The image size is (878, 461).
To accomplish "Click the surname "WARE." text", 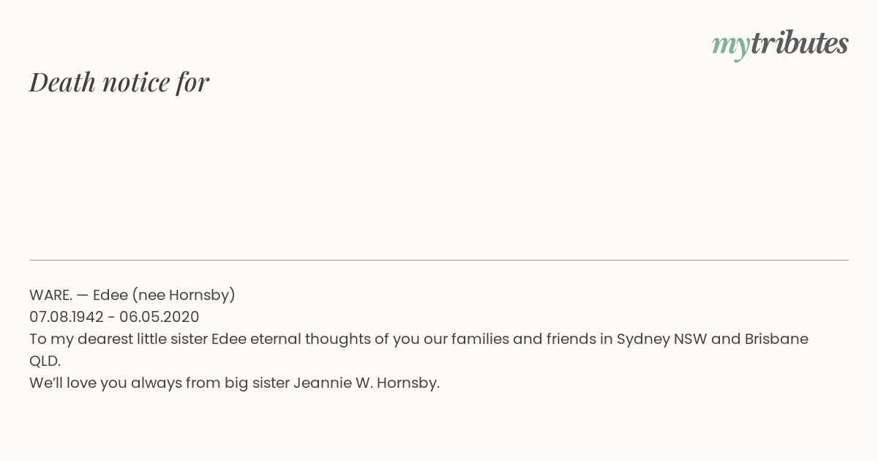I will point(50,295).
